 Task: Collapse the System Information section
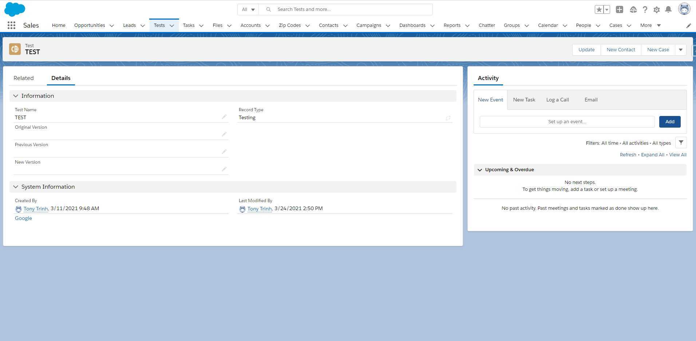pos(16,186)
